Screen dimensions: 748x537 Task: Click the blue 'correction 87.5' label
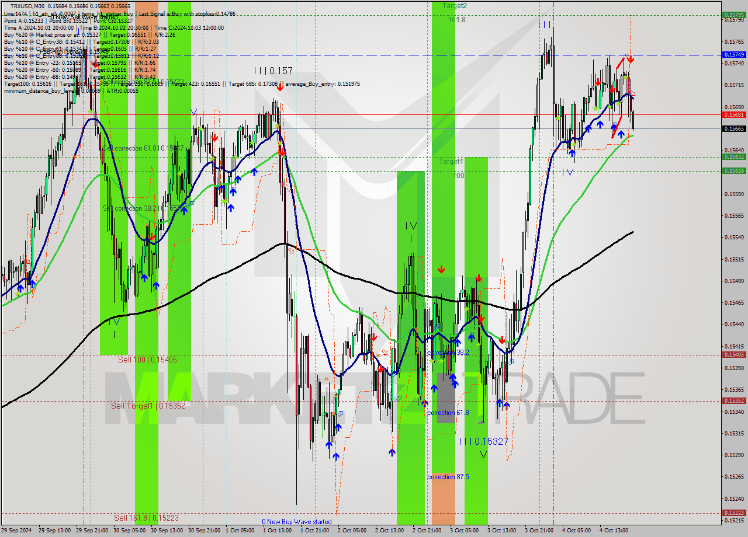[449, 477]
